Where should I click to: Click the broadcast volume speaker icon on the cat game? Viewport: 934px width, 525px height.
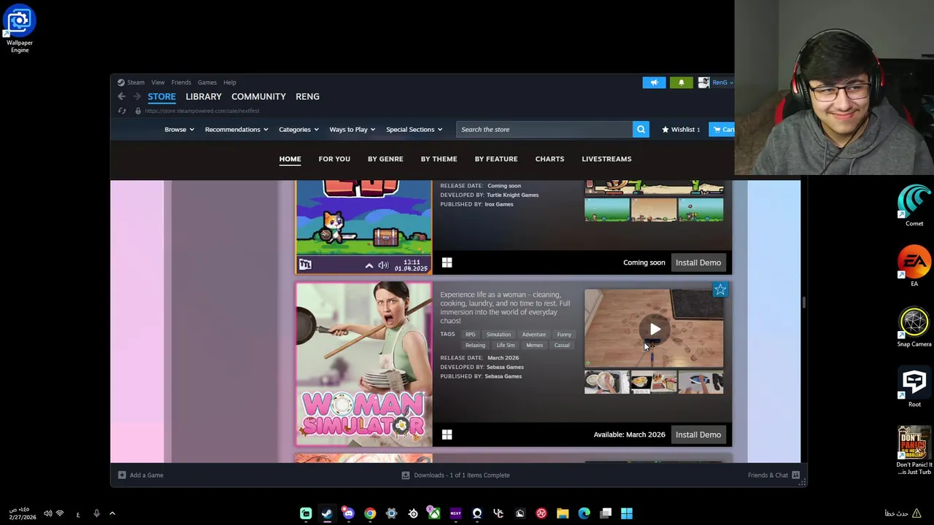pyautogui.click(x=383, y=265)
